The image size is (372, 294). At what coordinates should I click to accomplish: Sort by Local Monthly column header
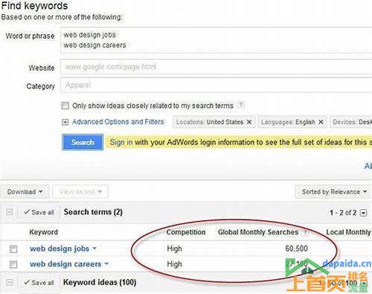349,232
